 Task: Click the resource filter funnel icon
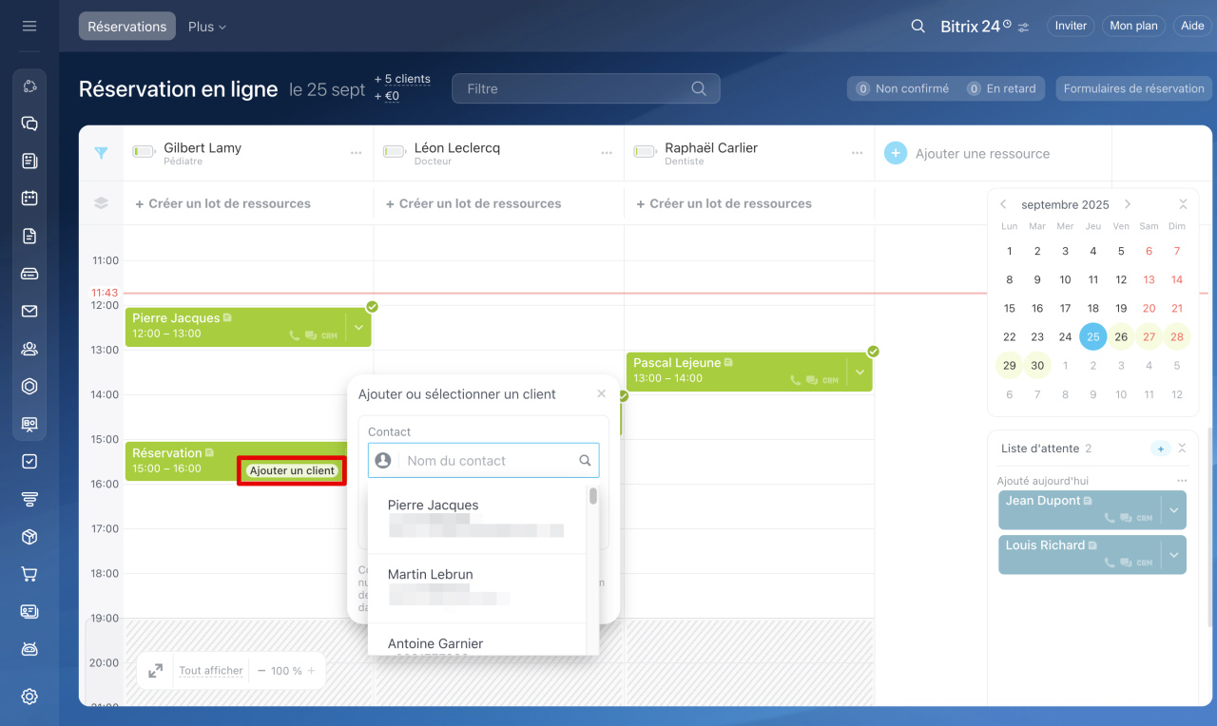tap(102, 152)
